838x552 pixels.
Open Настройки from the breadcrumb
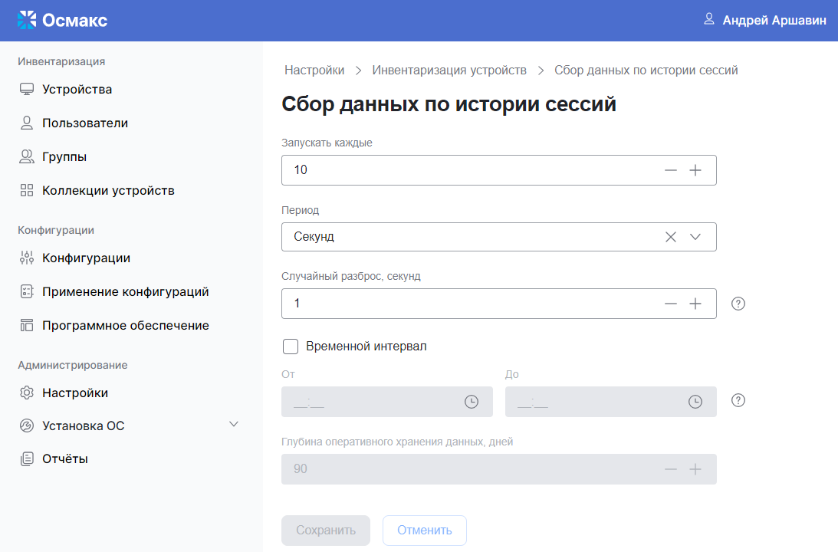[314, 70]
